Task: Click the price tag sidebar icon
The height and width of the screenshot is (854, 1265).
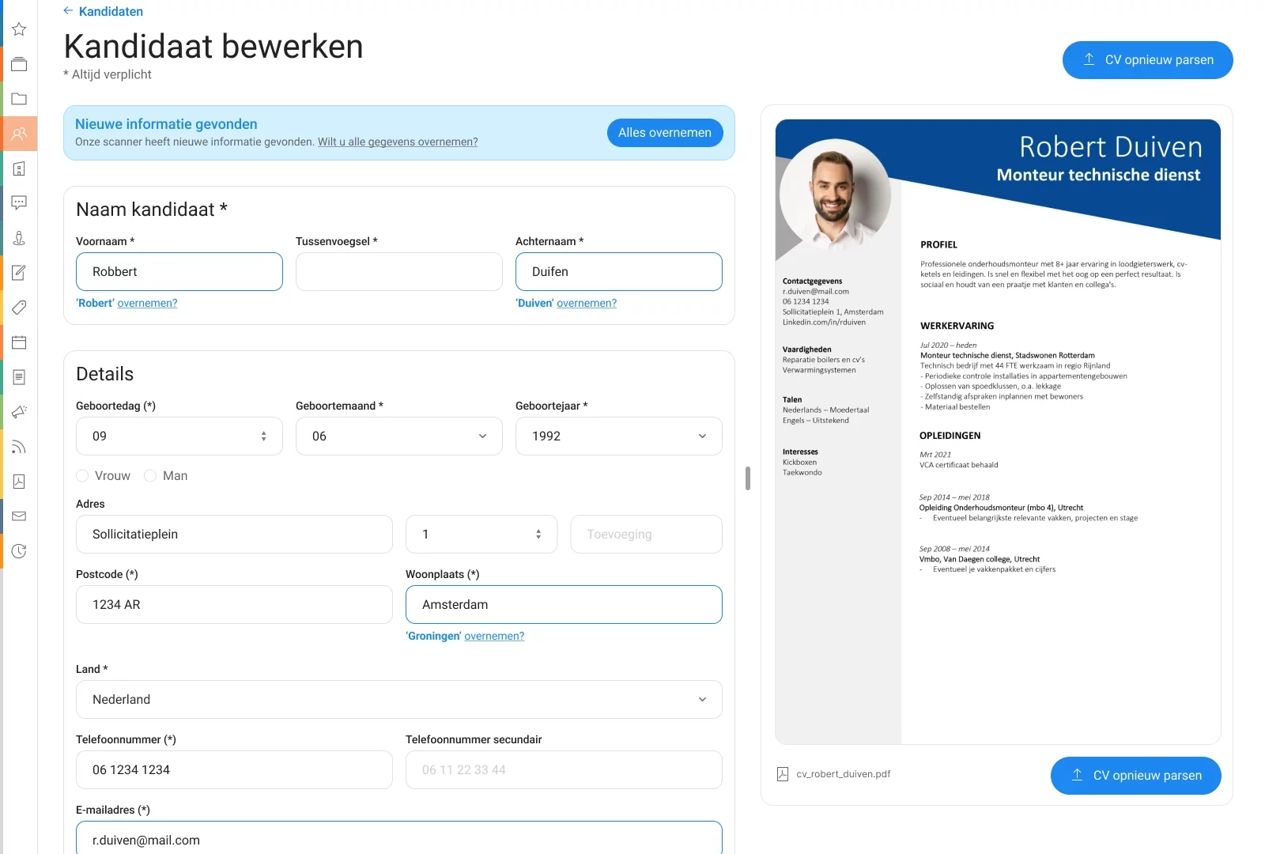Action: [x=19, y=308]
